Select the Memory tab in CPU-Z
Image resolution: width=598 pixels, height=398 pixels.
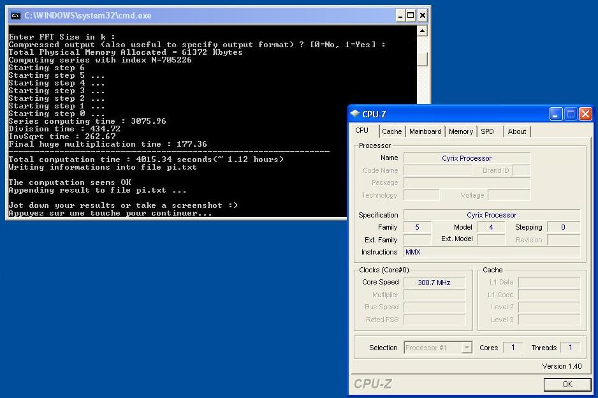click(461, 131)
